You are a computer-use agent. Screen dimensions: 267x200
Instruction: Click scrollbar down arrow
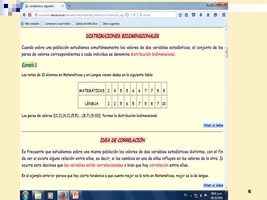click(226, 188)
